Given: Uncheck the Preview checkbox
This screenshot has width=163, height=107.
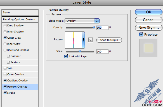Looking at the screenshot, I should coord(141,34).
